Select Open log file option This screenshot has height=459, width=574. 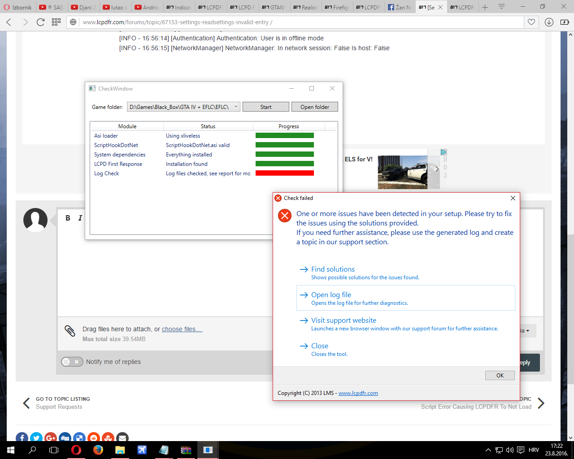coord(405,298)
